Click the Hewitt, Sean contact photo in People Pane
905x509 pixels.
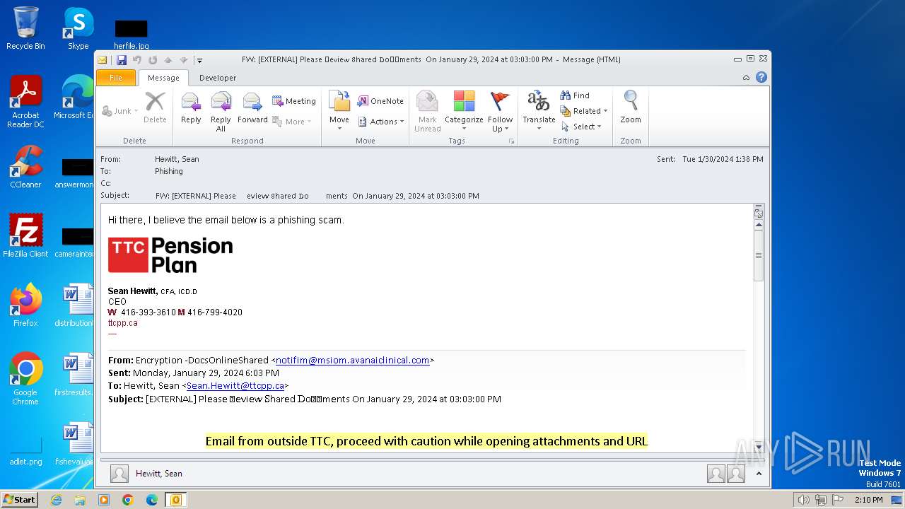pyautogui.click(x=119, y=474)
